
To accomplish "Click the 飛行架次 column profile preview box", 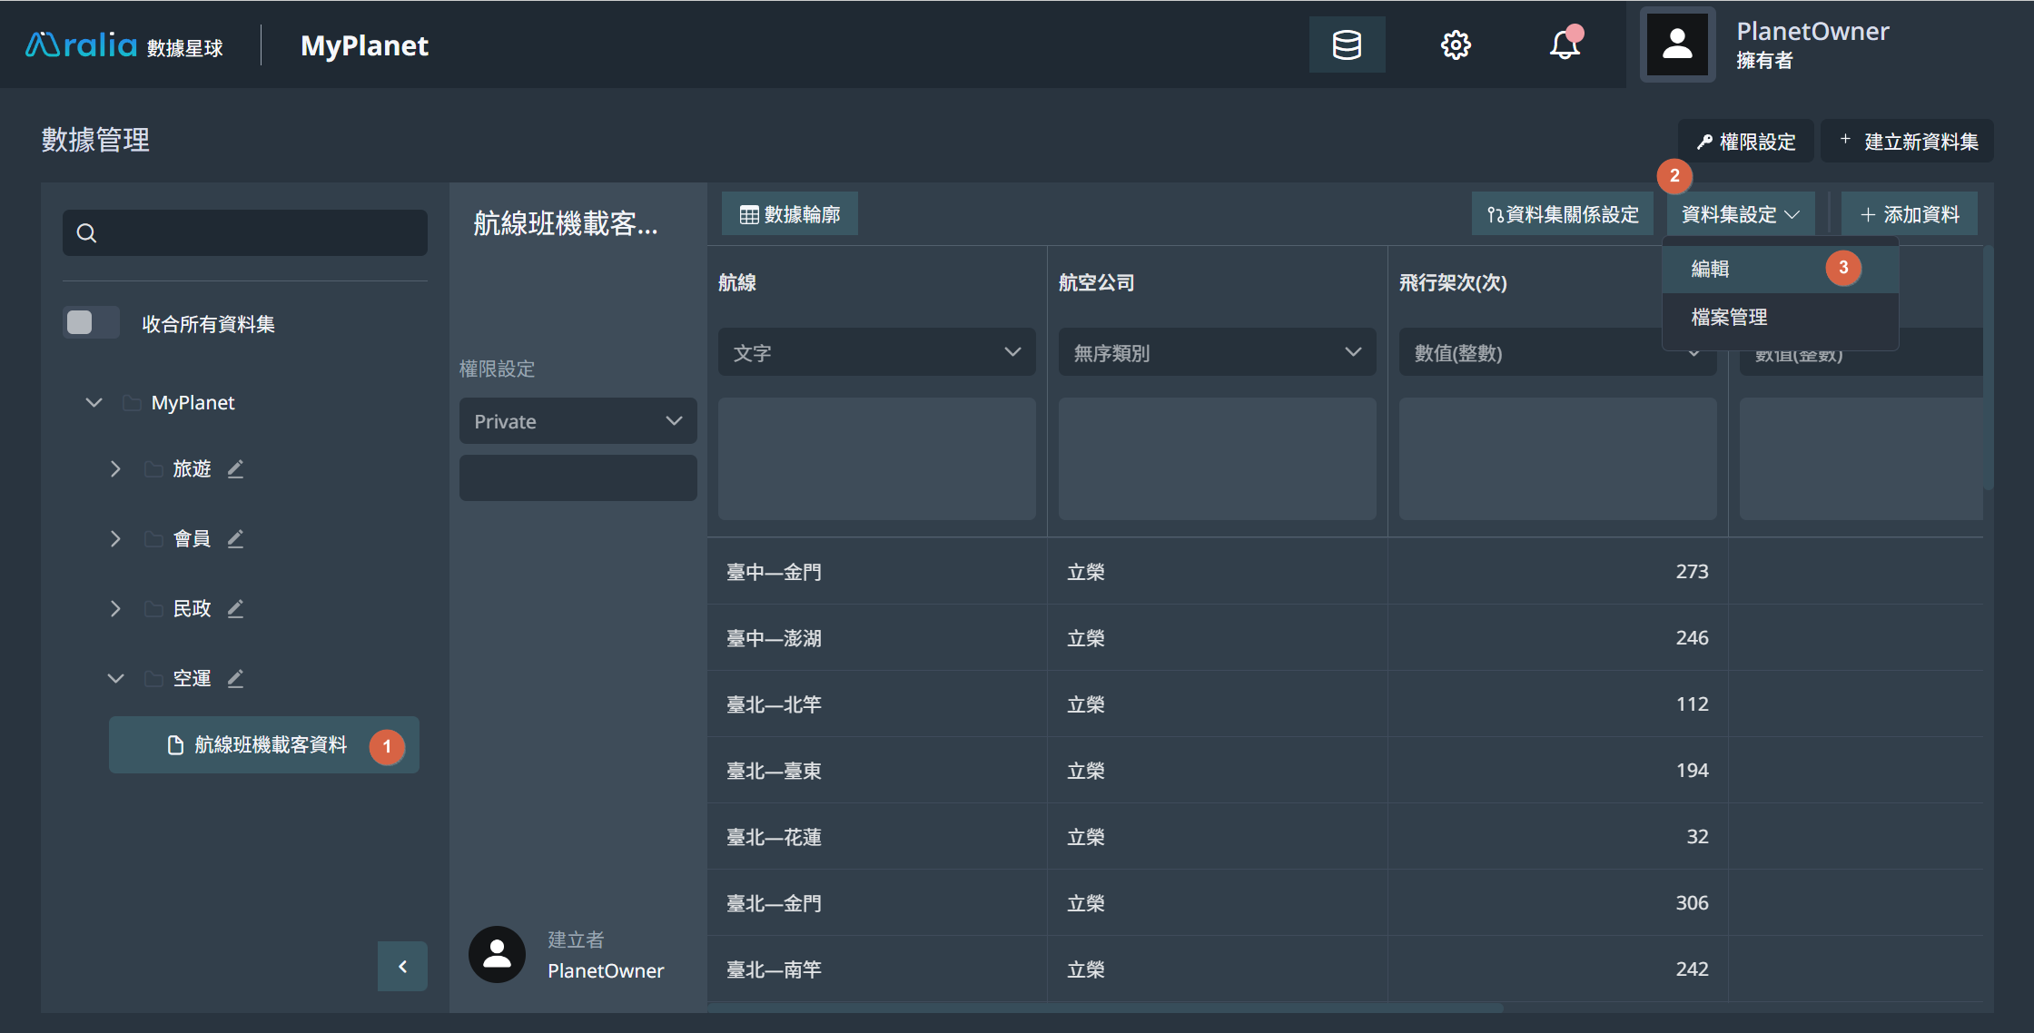I will point(1557,458).
